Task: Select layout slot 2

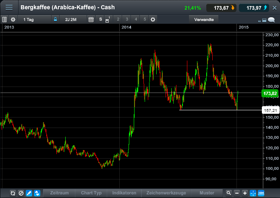Action: point(118,19)
